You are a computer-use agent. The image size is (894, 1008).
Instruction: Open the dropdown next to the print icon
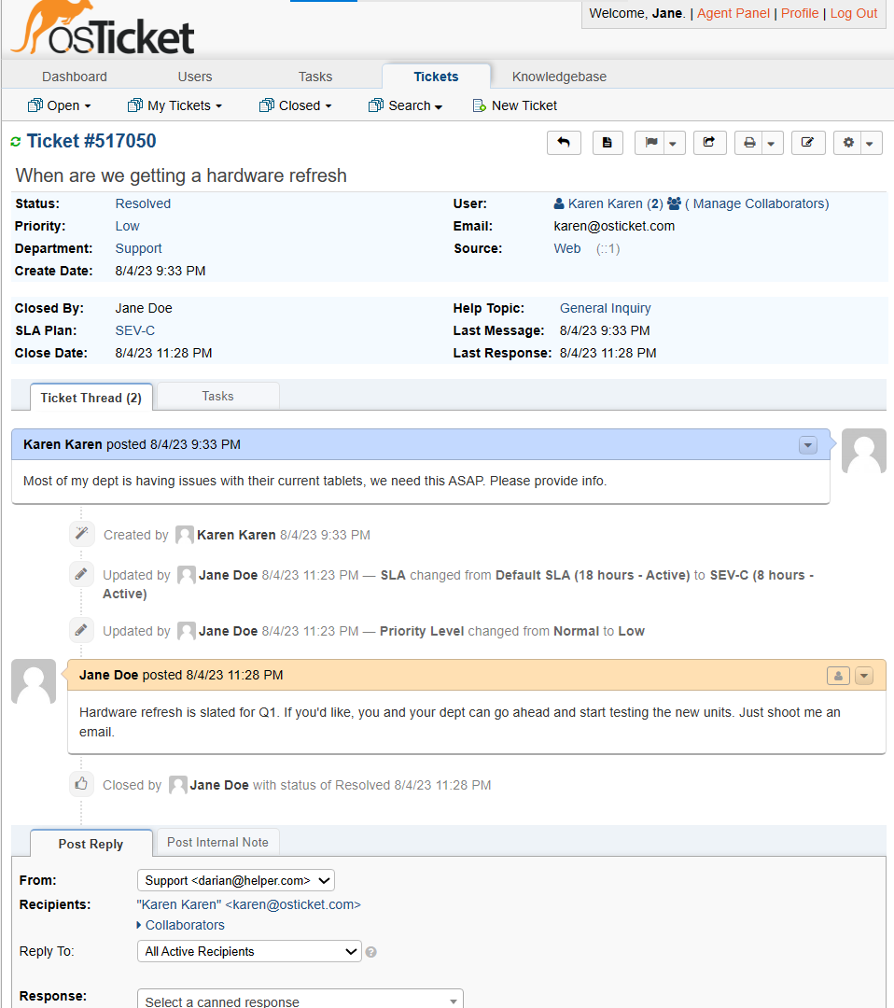click(x=772, y=142)
